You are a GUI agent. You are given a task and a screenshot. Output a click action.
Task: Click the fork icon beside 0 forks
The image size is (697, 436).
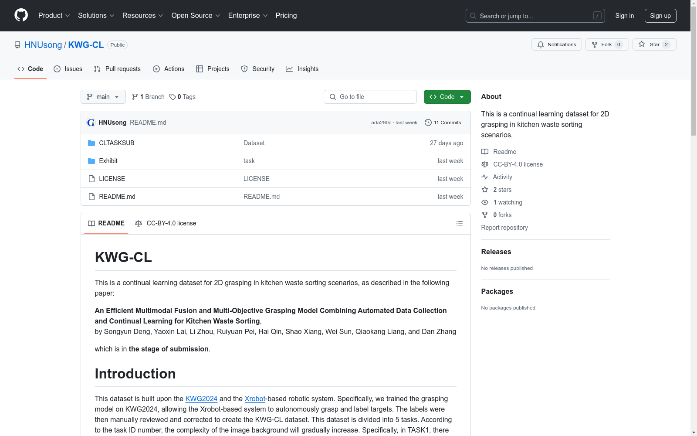pos(485,215)
